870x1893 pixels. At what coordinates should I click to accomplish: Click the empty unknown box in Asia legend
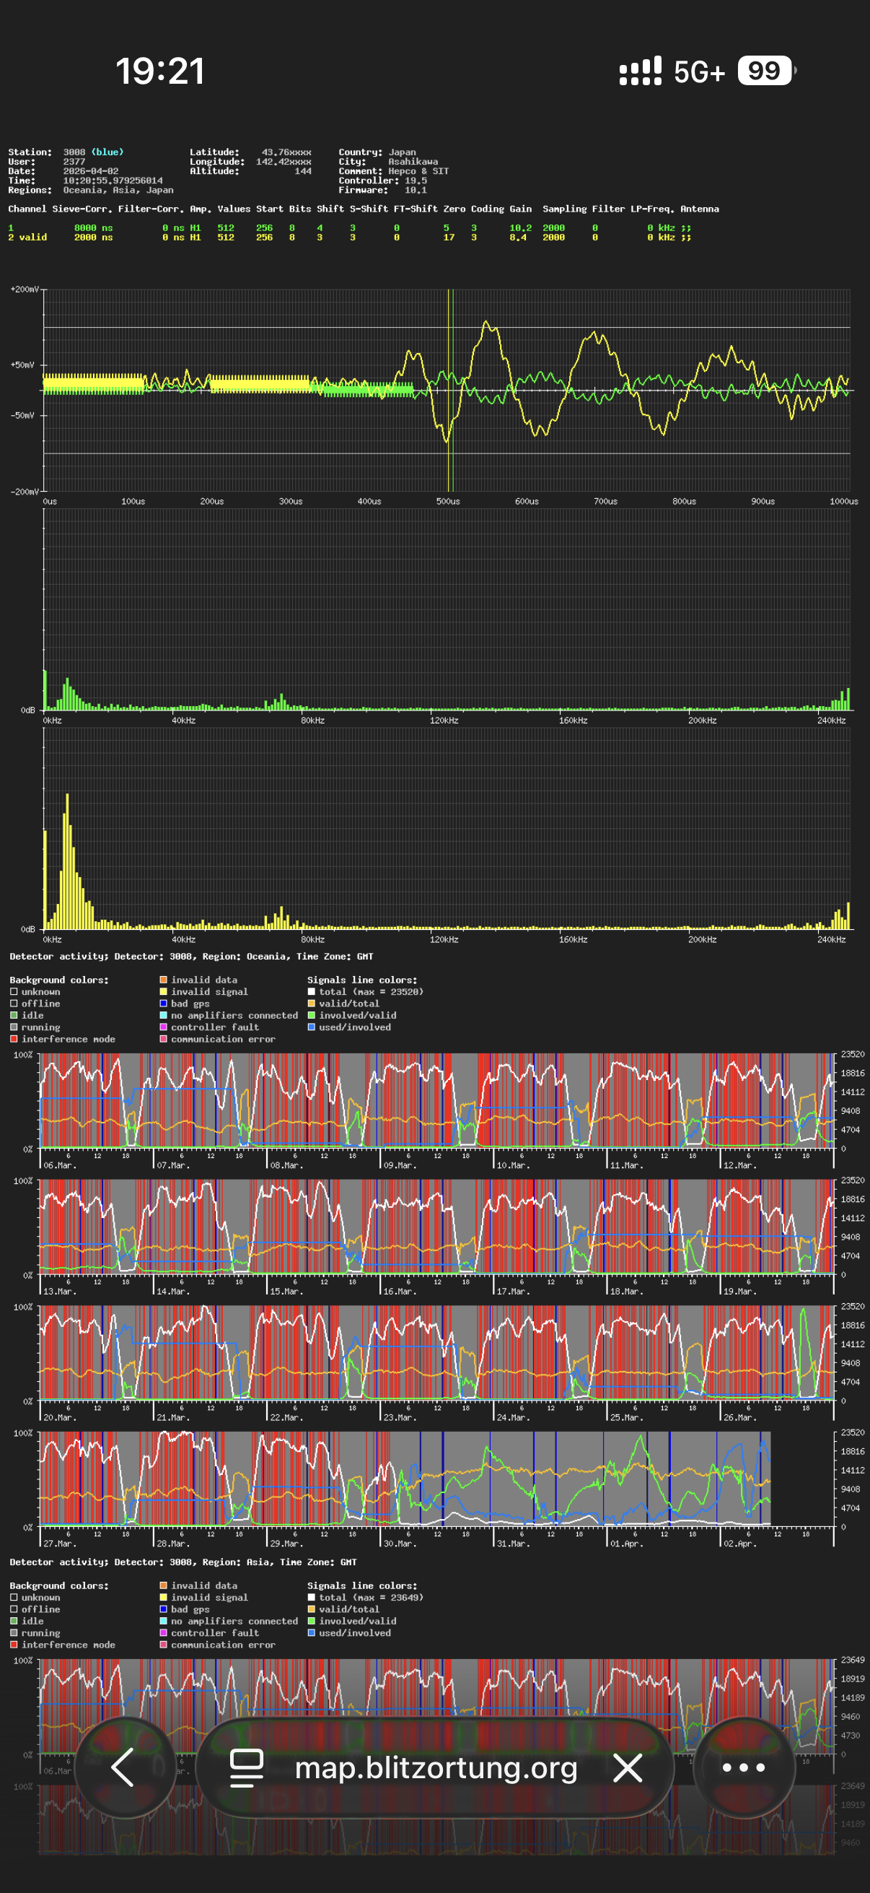coord(14,1598)
